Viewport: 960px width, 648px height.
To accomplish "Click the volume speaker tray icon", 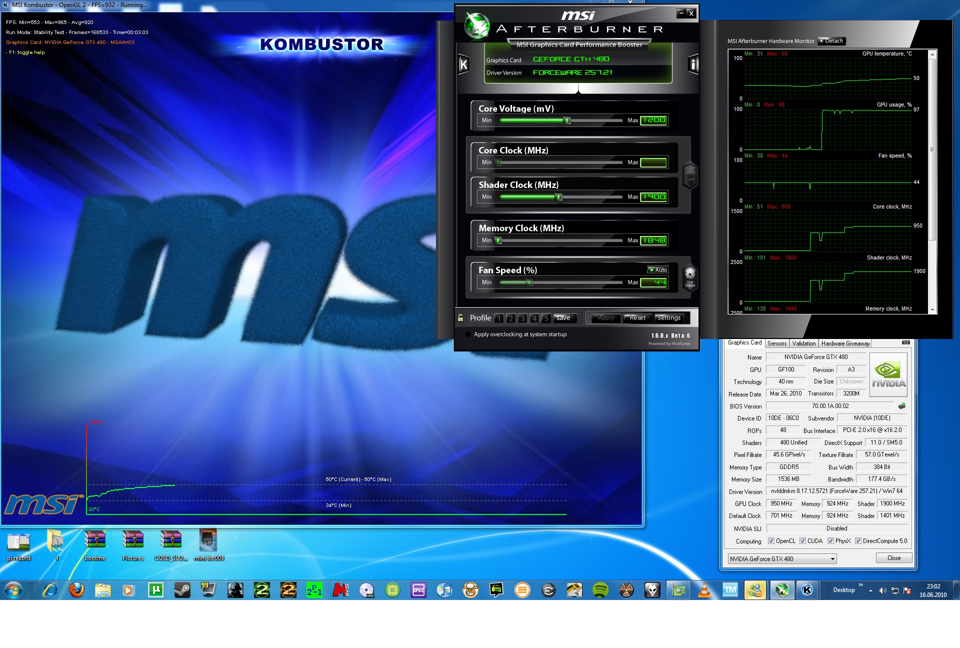I will 882,590.
